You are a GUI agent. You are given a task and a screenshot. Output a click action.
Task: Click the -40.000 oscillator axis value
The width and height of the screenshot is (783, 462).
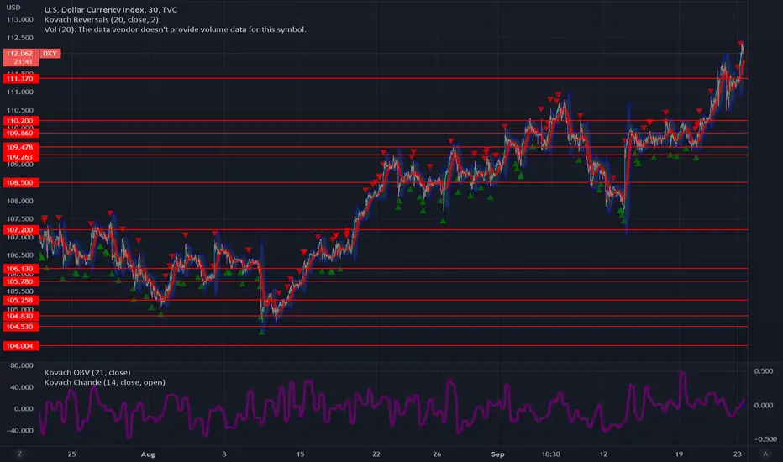21,431
